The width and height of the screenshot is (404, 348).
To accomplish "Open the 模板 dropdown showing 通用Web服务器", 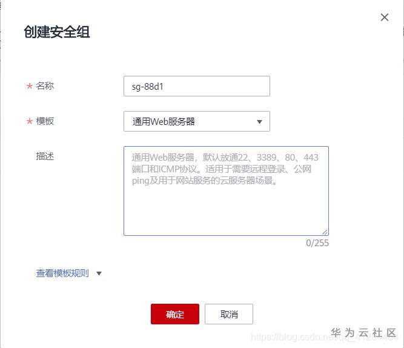I will click(197, 121).
